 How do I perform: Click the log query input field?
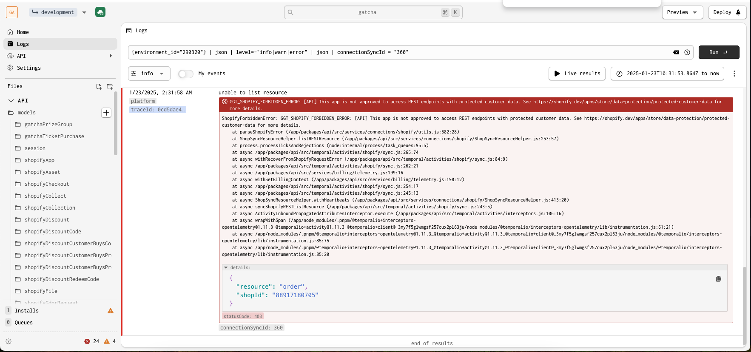pyautogui.click(x=400, y=52)
